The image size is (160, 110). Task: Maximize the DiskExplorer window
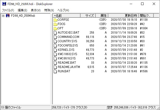point(142,4)
